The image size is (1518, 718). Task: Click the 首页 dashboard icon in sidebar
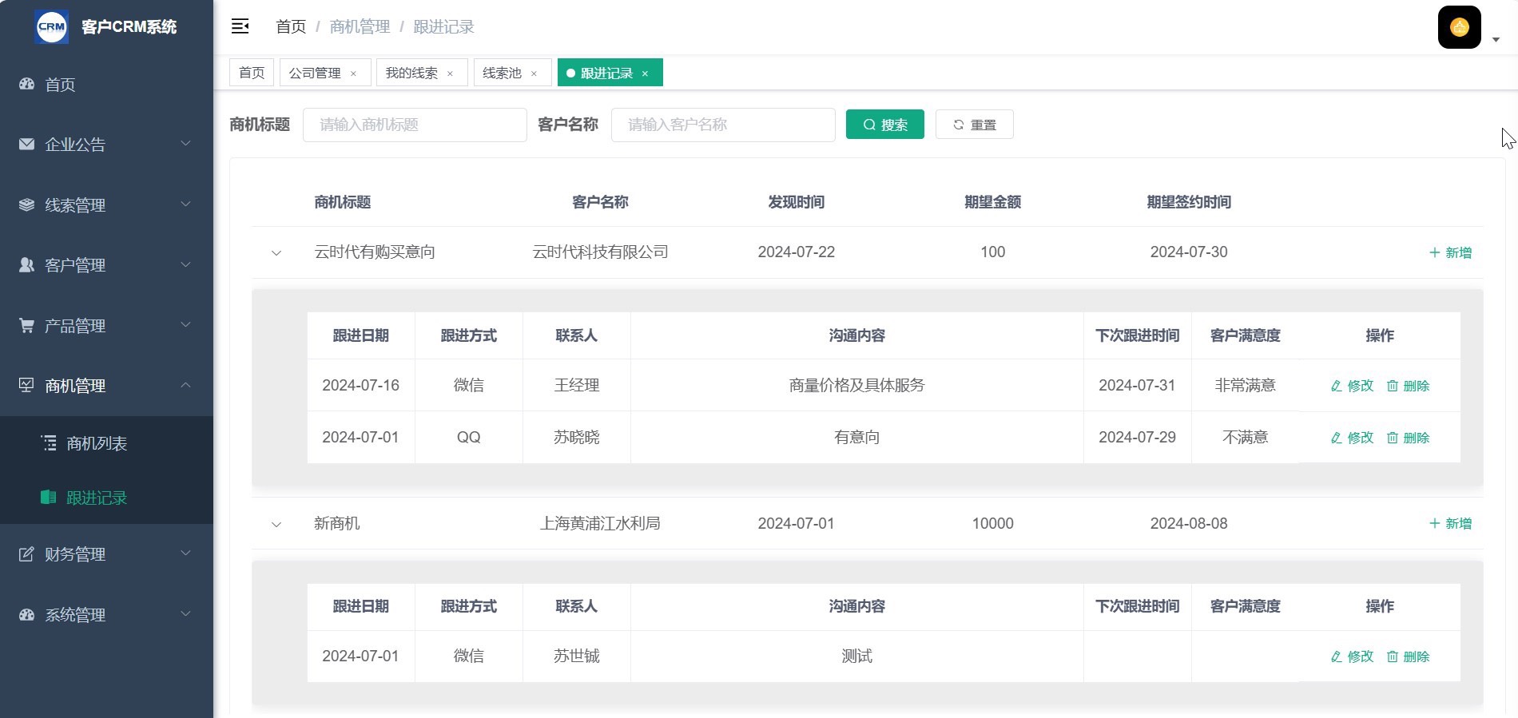(x=27, y=84)
